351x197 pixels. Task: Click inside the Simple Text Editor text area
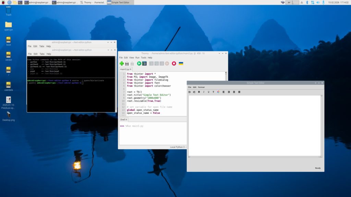pyautogui.click(x=254, y=126)
